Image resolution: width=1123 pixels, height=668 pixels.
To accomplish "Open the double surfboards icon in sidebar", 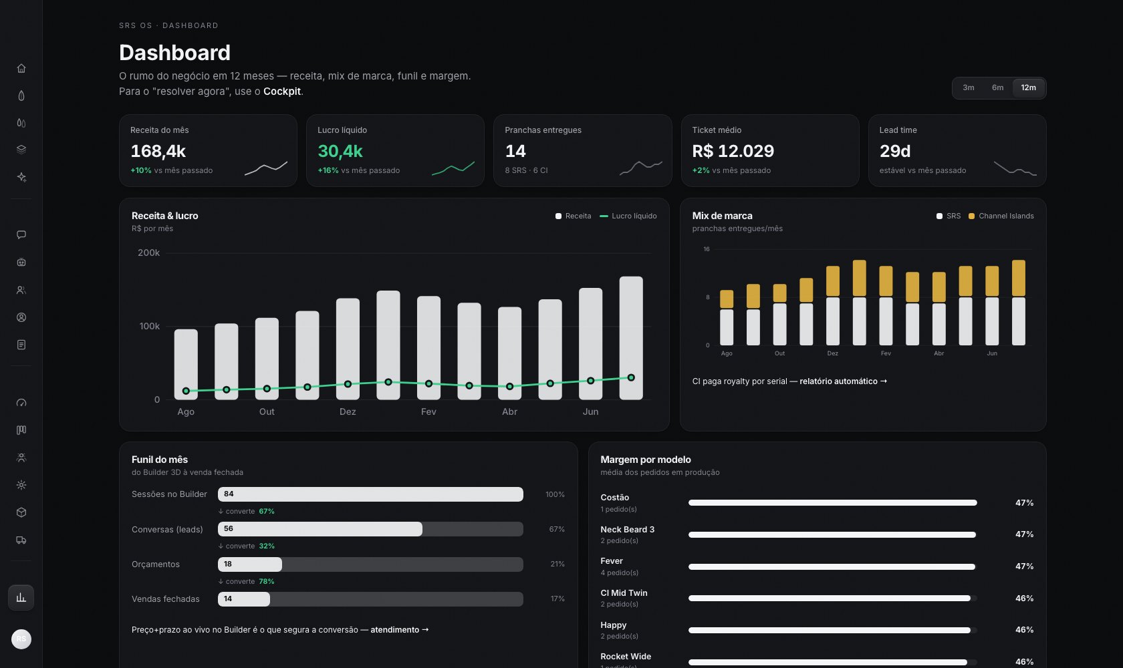I will tap(21, 123).
